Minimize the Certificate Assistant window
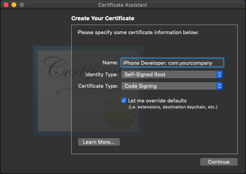This screenshot has height=174, width=246. pos(14,5)
